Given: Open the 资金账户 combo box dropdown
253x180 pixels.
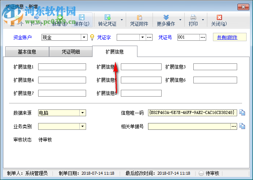Looking at the screenshot, I should pos(84,37).
